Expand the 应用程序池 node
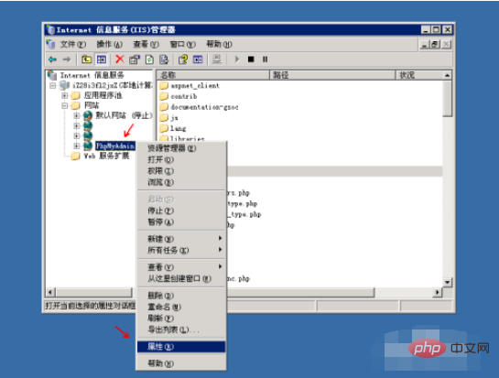 [x=65, y=95]
